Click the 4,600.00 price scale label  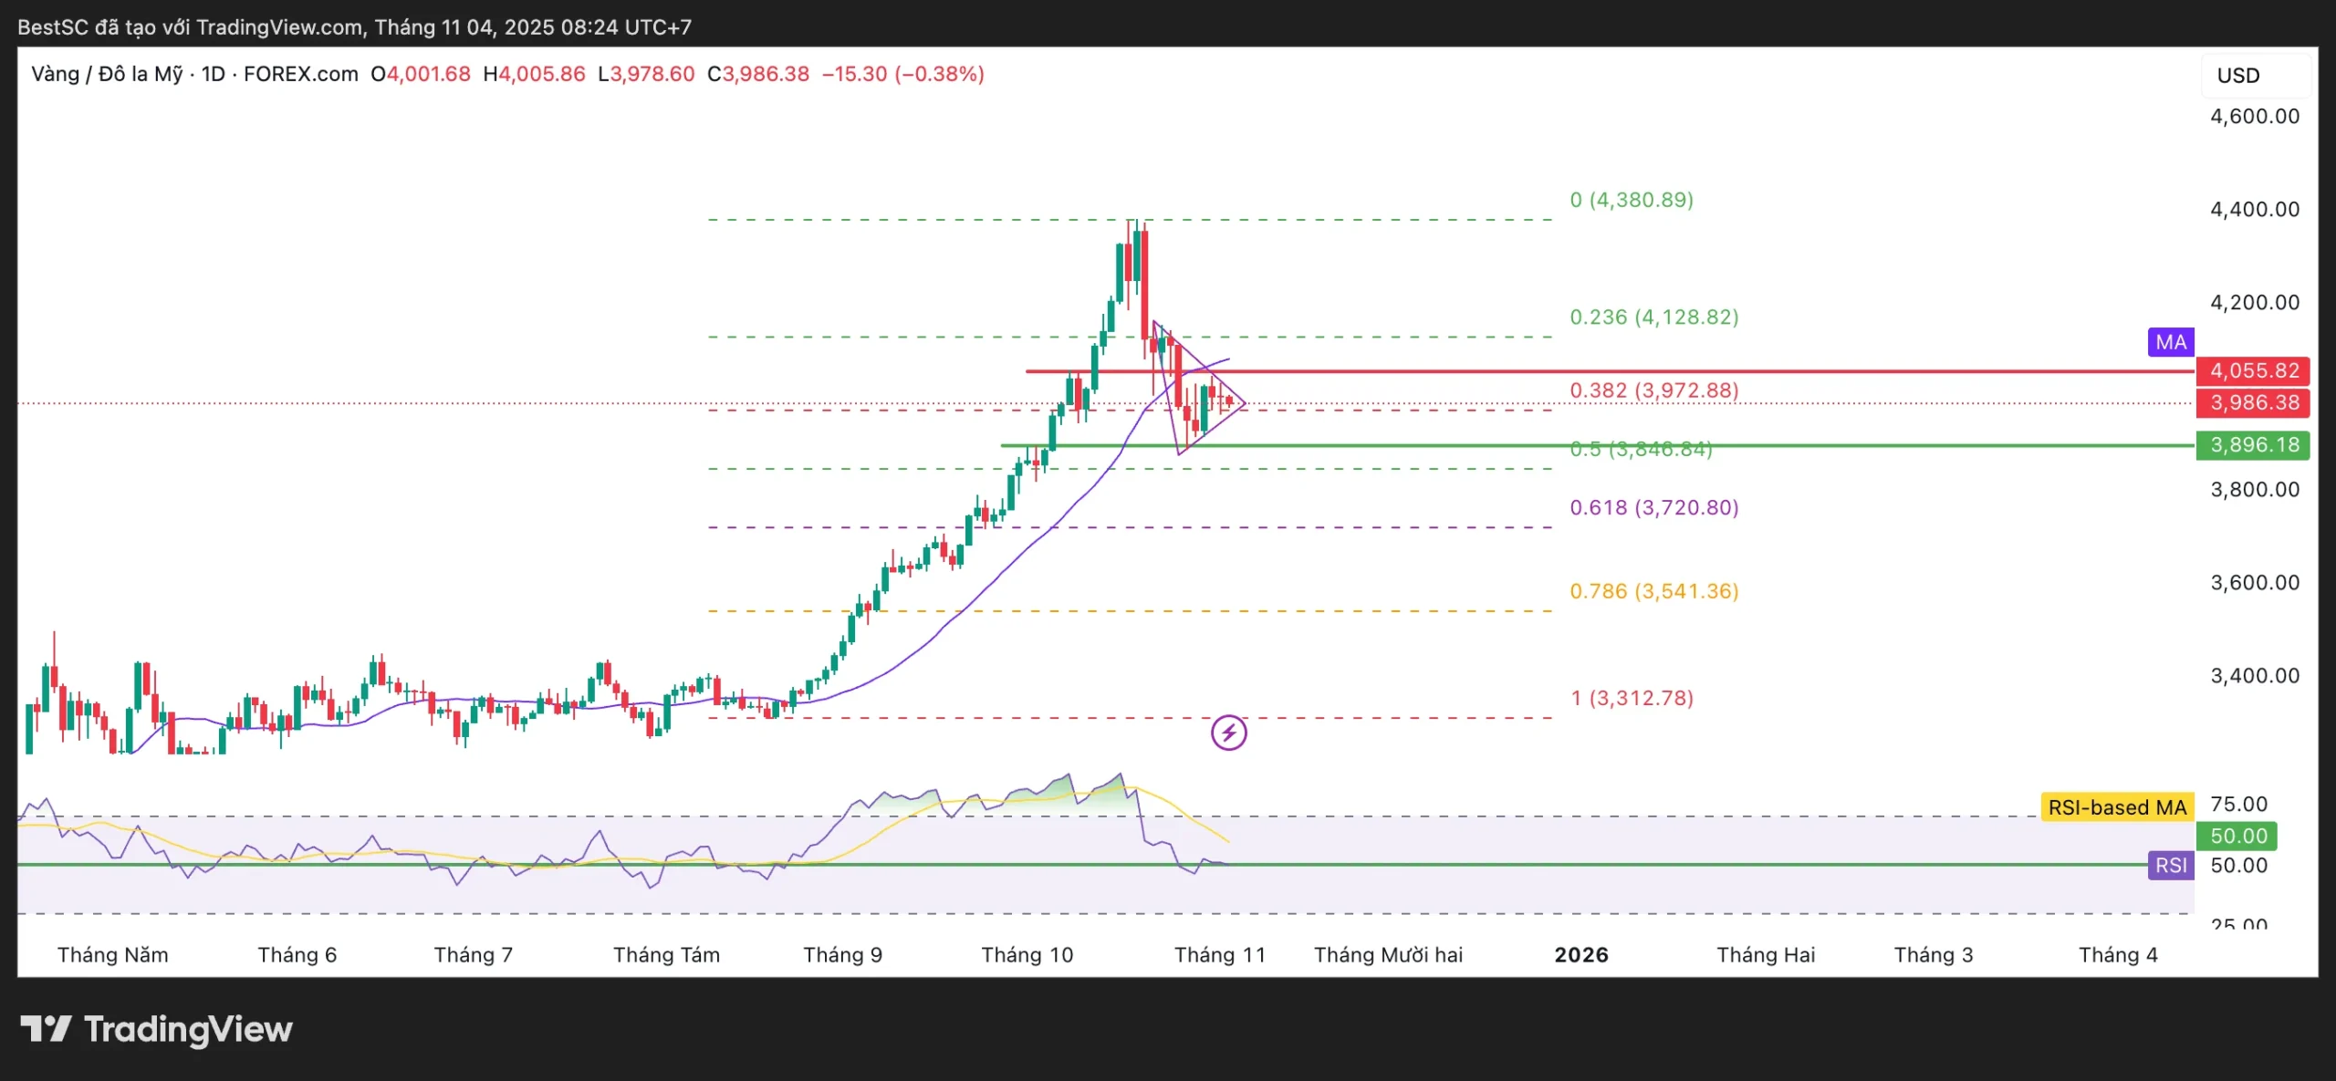pyautogui.click(x=2254, y=116)
